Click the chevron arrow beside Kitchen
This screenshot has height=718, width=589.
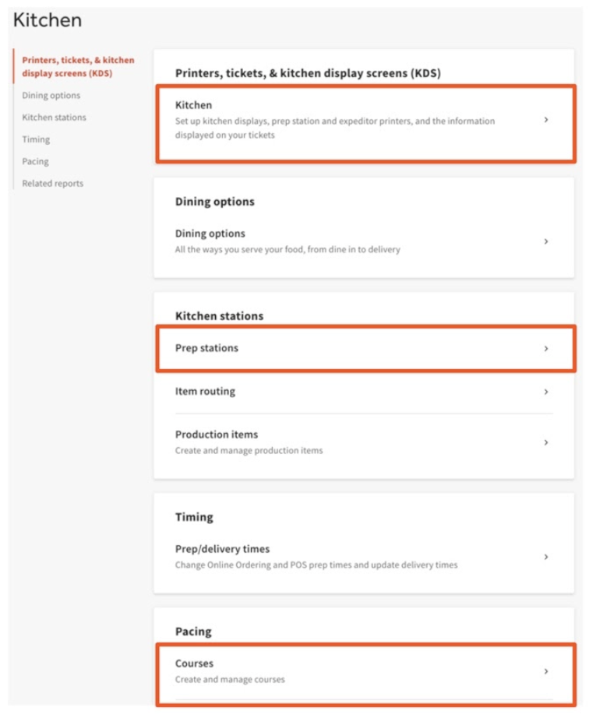[546, 120]
